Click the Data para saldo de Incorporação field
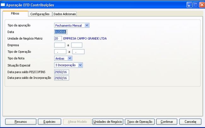205x128 pixels. [x=61, y=78]
